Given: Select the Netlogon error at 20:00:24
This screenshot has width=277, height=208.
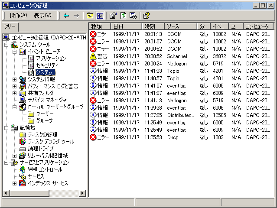Looking at the screenshot, I should 181,64.
